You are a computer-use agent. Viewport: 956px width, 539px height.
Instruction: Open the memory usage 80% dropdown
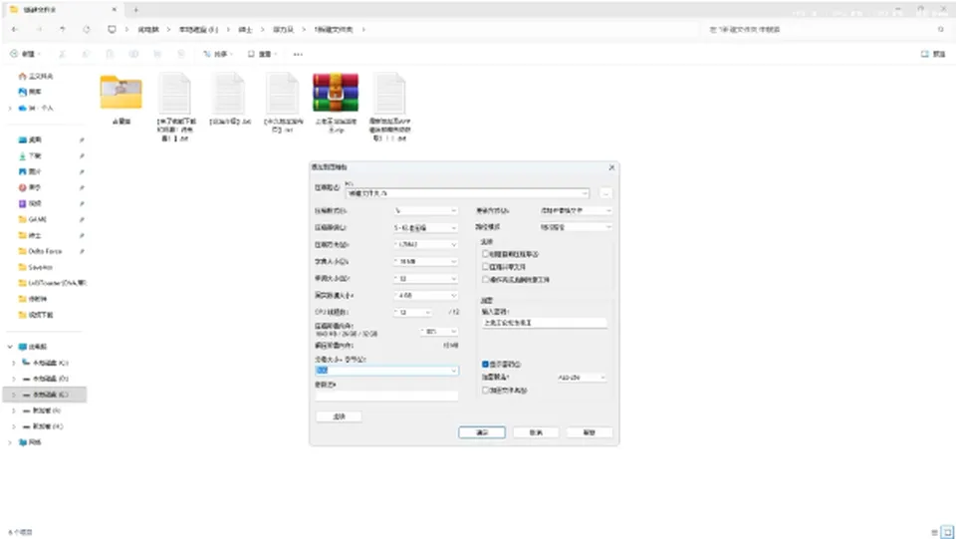pyautogui.click(x=439, y=331)
